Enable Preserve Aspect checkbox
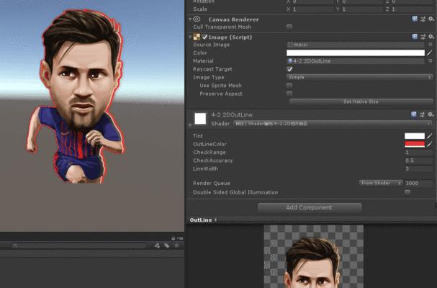Screen dimensions: 437x288 [x=289, y=94]
